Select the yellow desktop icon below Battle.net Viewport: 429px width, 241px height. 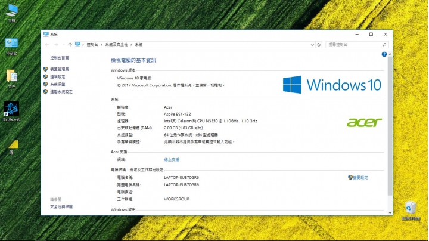coord(12,147)
